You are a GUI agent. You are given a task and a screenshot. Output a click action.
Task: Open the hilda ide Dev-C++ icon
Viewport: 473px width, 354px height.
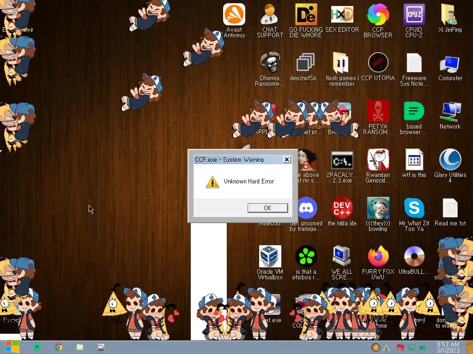[342, 212]
